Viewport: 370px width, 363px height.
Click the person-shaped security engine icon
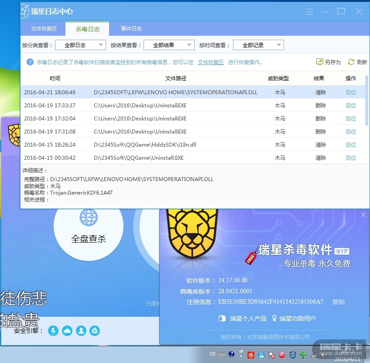tap(81, 331)
